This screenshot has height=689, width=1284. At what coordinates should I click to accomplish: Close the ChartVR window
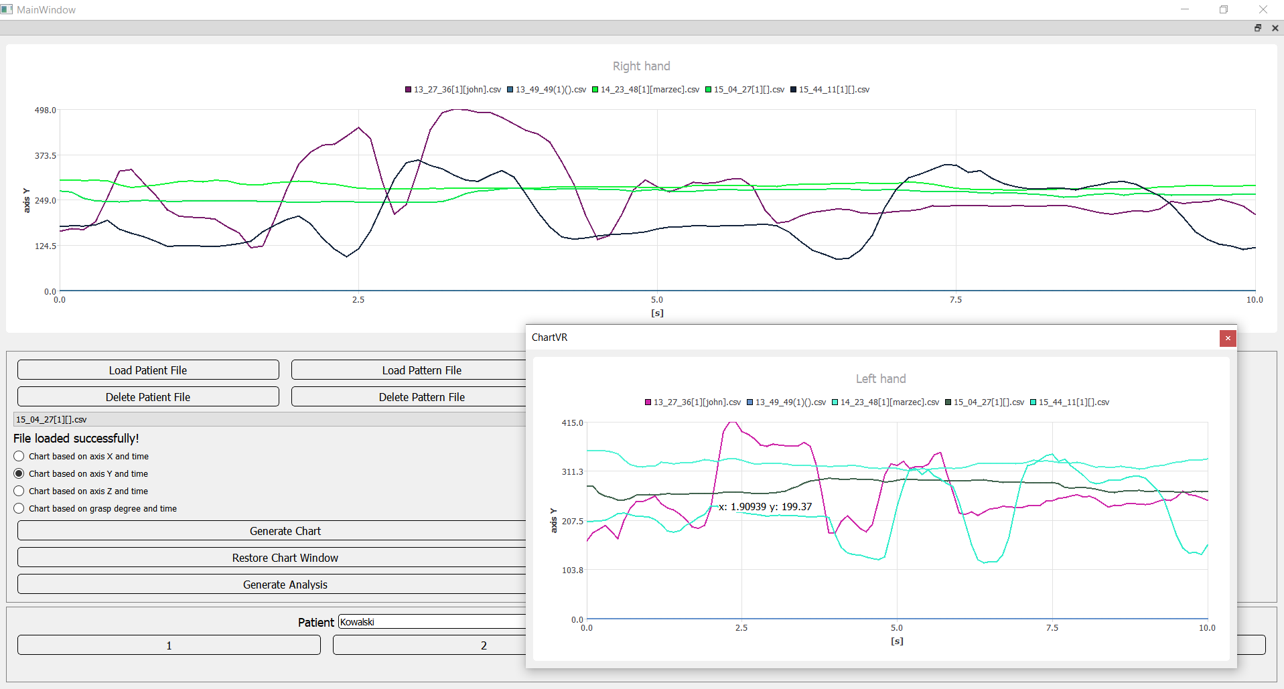pos(1228,338)
